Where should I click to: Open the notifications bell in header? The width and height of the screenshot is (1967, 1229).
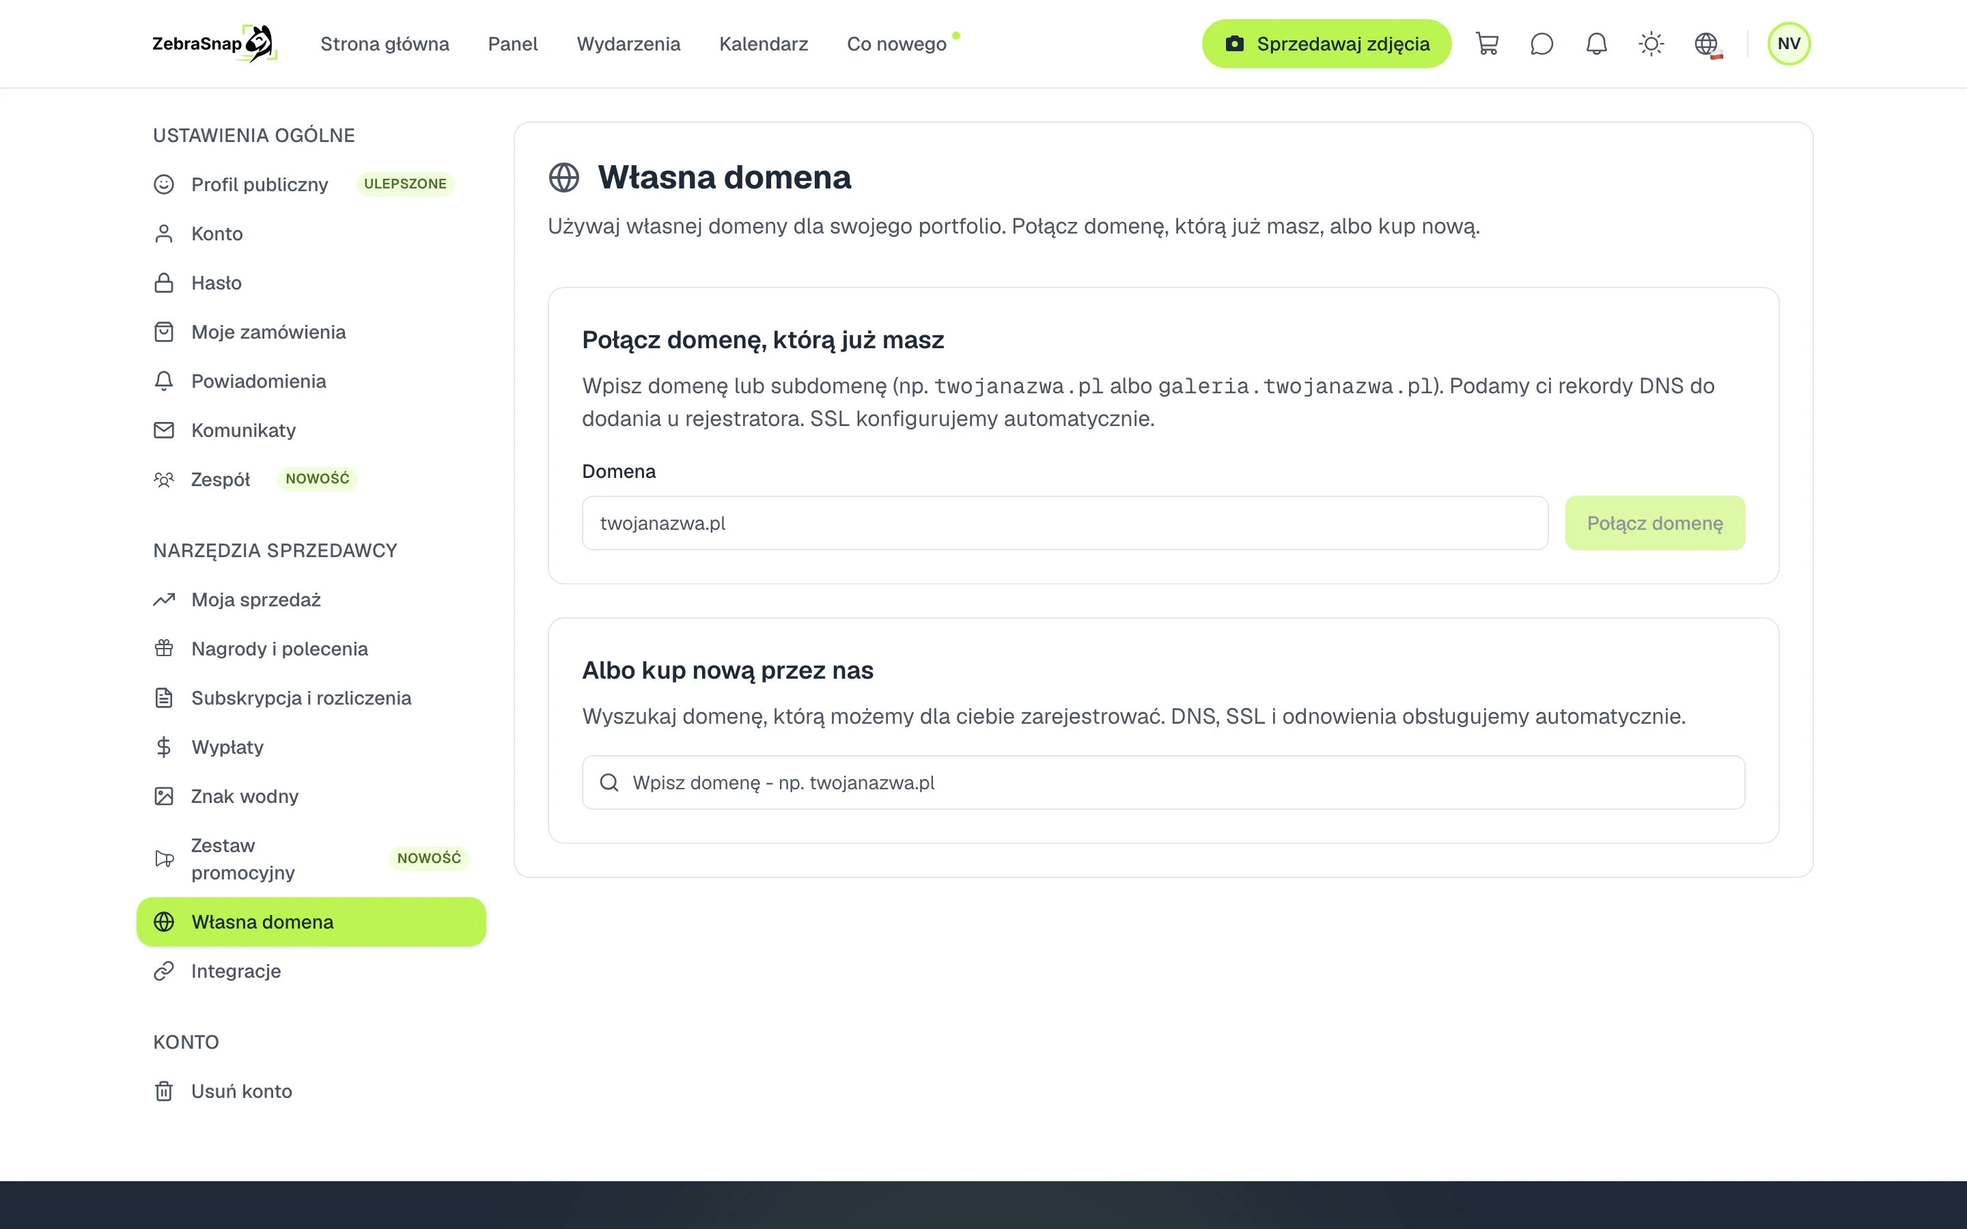pos(1596,44)
